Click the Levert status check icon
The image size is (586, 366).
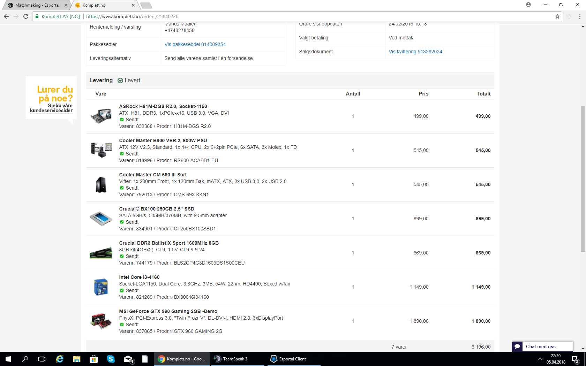coord(120,81)
